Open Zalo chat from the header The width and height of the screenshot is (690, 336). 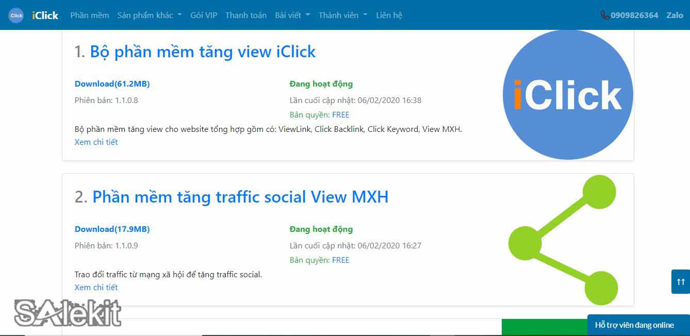(x=675, y=15)
